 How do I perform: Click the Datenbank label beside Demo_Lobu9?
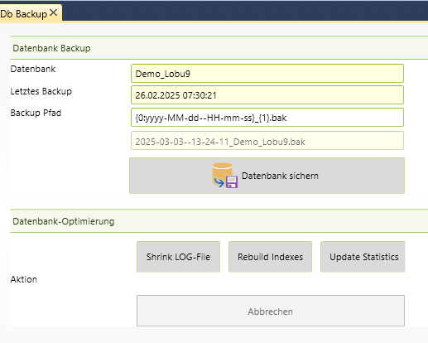(33, 69)
